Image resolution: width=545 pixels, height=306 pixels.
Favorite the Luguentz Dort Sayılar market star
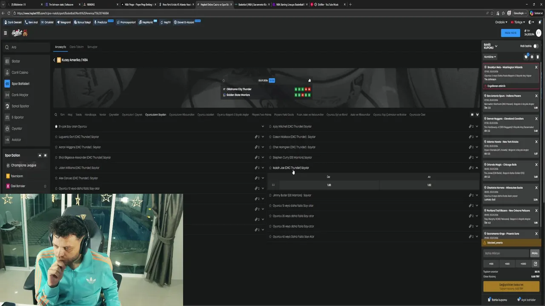[56, 137]
